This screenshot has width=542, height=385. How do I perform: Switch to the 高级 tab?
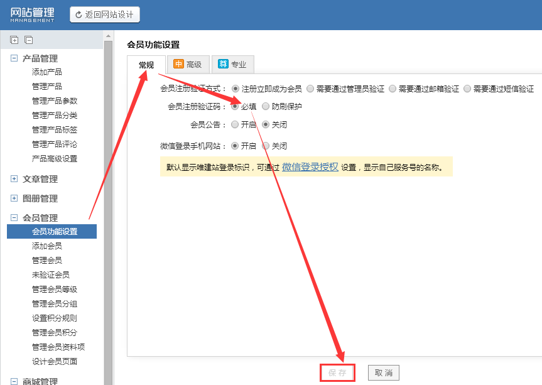coord(188,64)
